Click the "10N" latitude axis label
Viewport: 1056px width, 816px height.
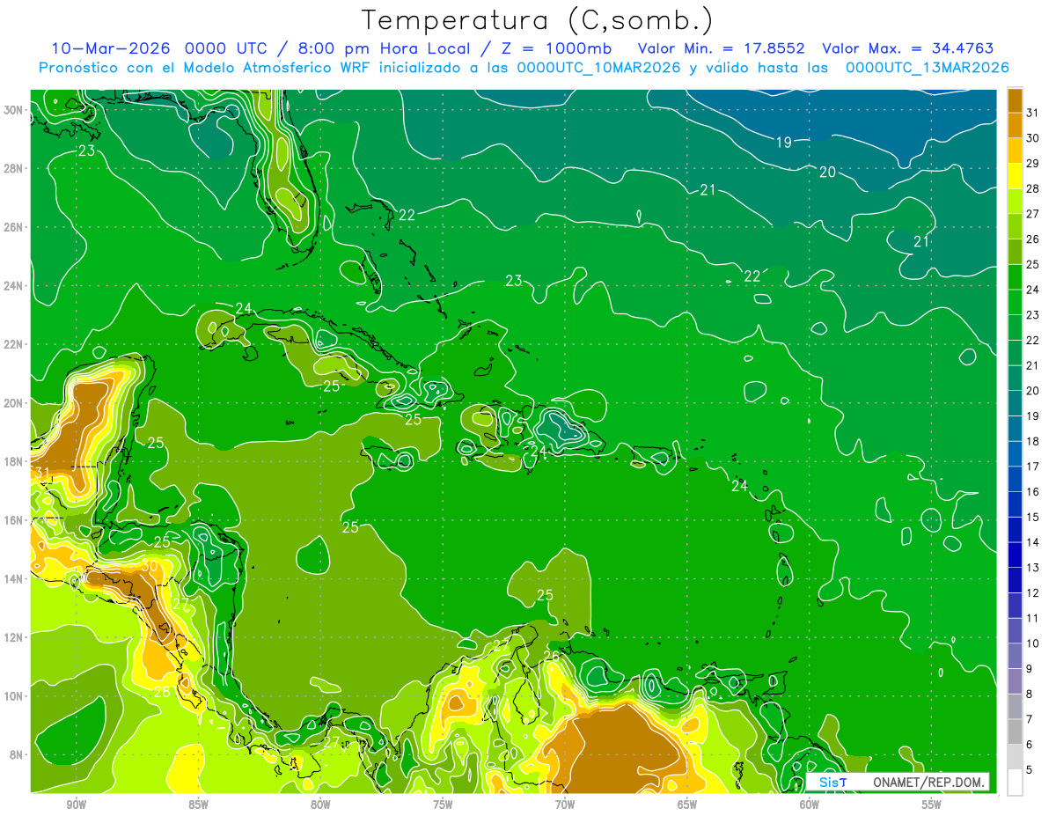pos(13,696)
